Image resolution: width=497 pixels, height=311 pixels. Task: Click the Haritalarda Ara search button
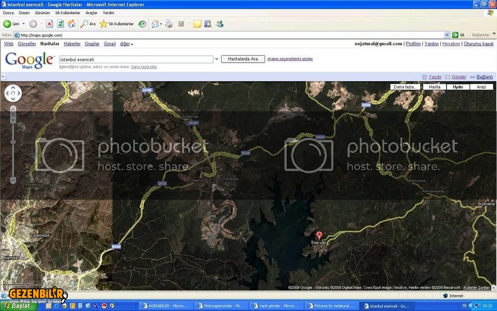tap(243, 59)
